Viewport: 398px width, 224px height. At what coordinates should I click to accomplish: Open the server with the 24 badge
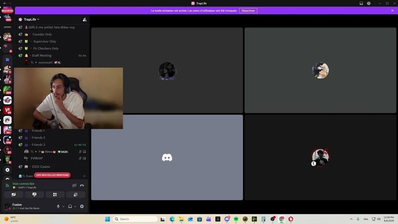7,110
